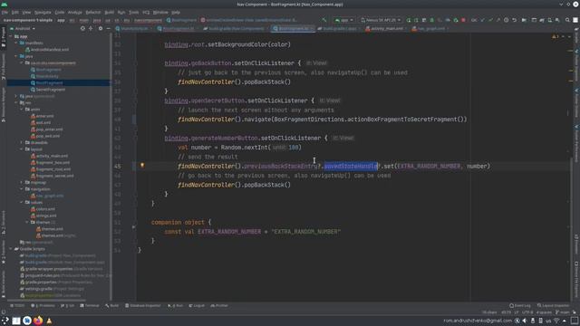Switch to the nav_graph.xml editor tab
Image resolution: width=580 pixels, height=326 pixels.
pos(430,28)
